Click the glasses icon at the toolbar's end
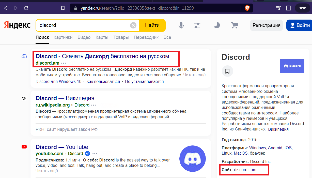 302,8
